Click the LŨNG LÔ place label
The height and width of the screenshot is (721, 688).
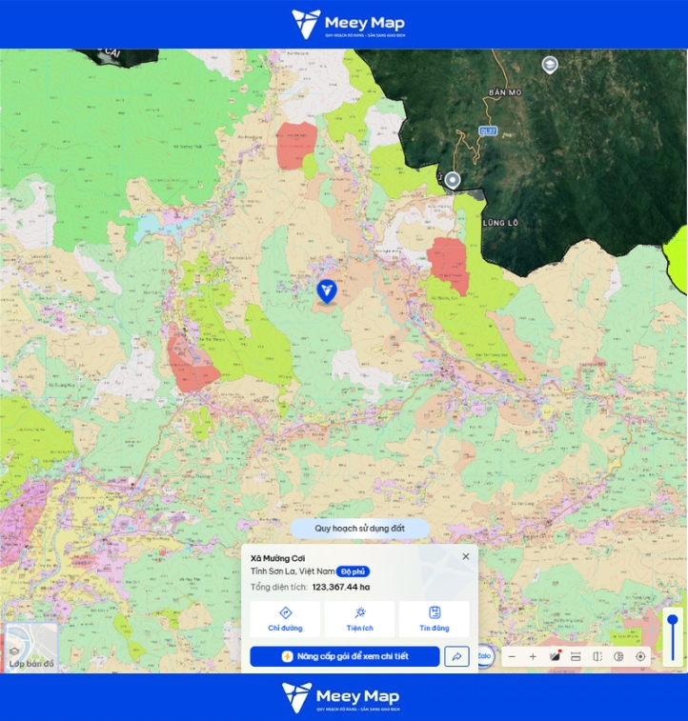click(x=500, y=223)
